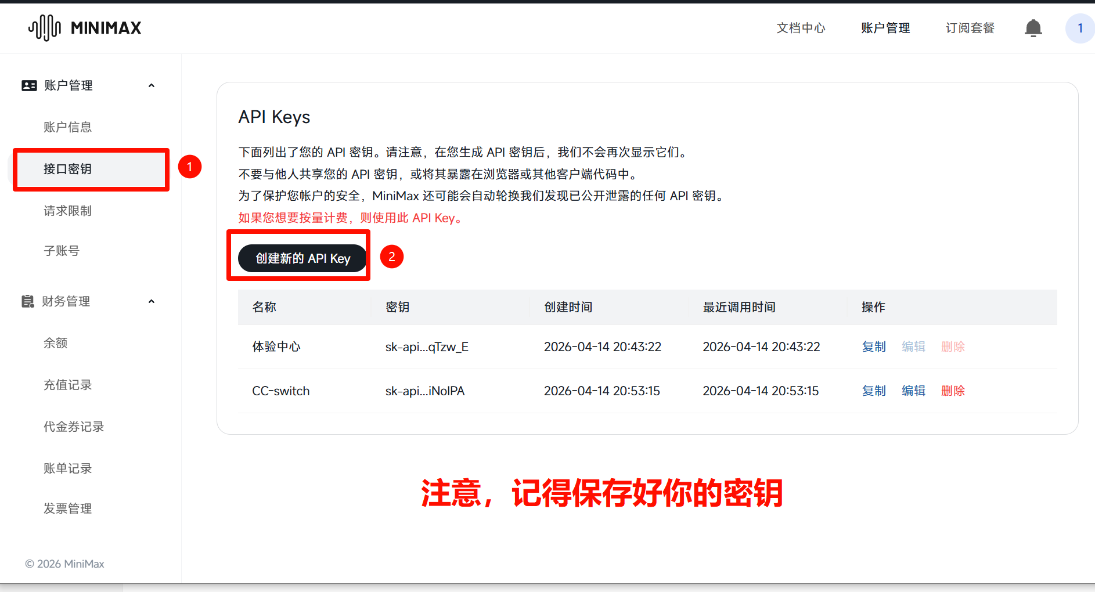Screen dimensions: 1095x592
Task: Go to 订阅套餐 in top navigation
Action: pos(970,28)
